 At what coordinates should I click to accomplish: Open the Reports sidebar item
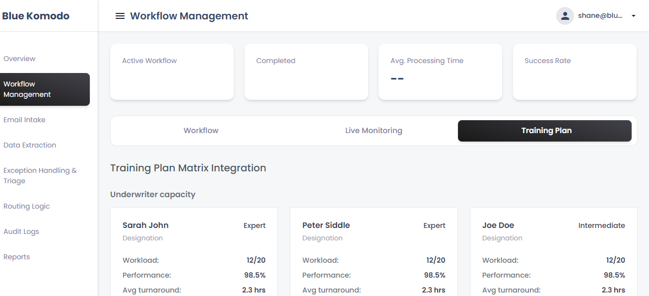click(17, 257)
